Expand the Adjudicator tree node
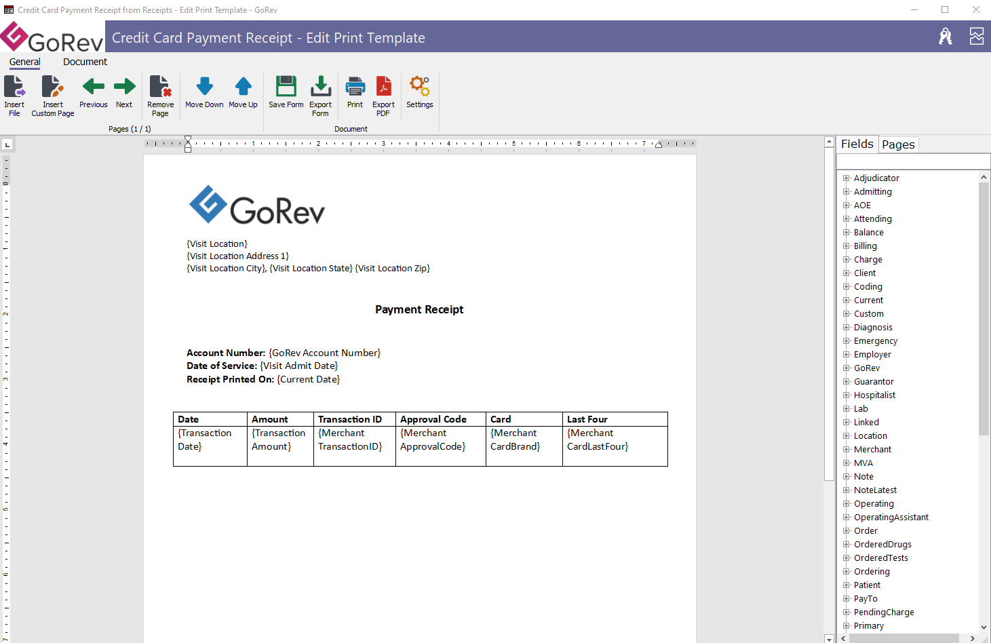The height and width of the screenshot is (643, 991). coord(847,178)
